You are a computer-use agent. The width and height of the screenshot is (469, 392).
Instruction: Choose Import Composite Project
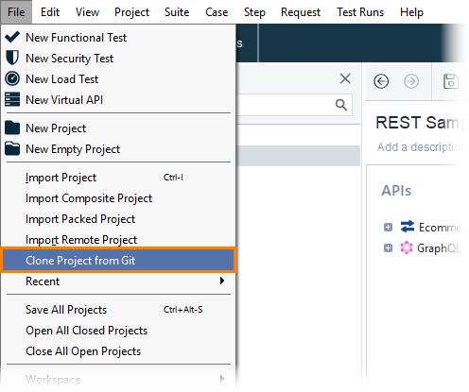point(118,198)
